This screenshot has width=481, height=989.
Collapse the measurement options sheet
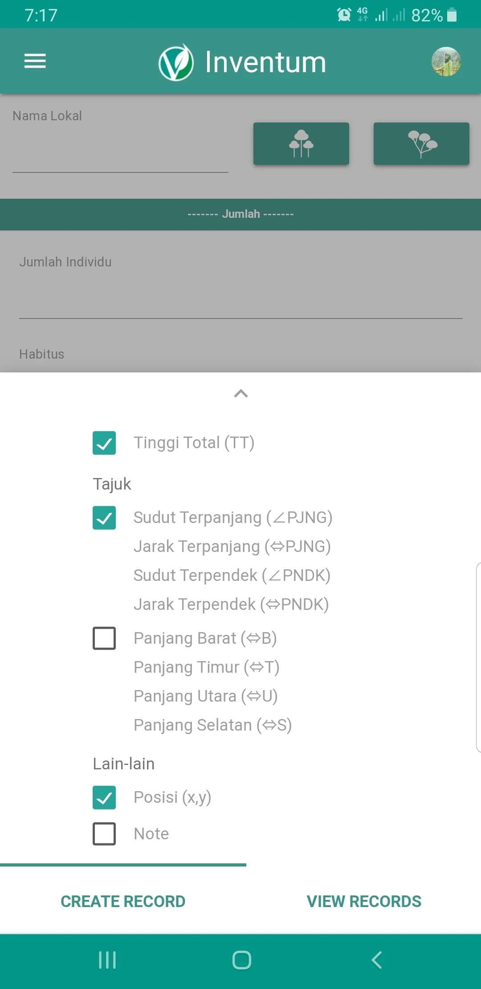tap(240, 393)
